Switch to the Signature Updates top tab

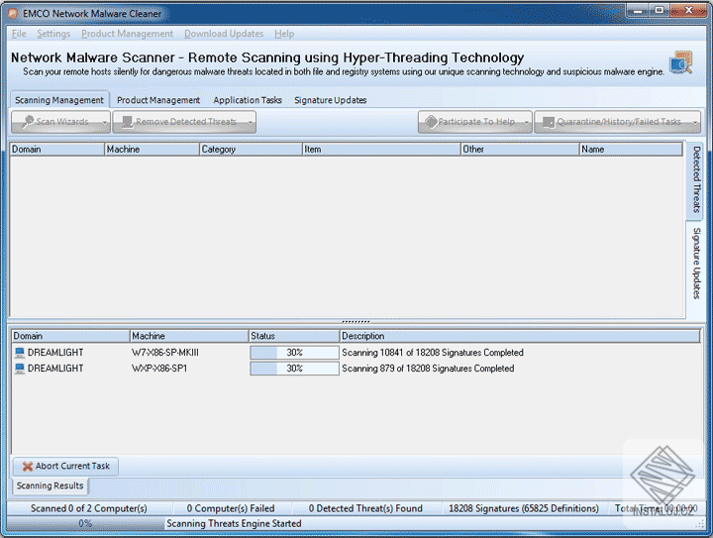330,100
